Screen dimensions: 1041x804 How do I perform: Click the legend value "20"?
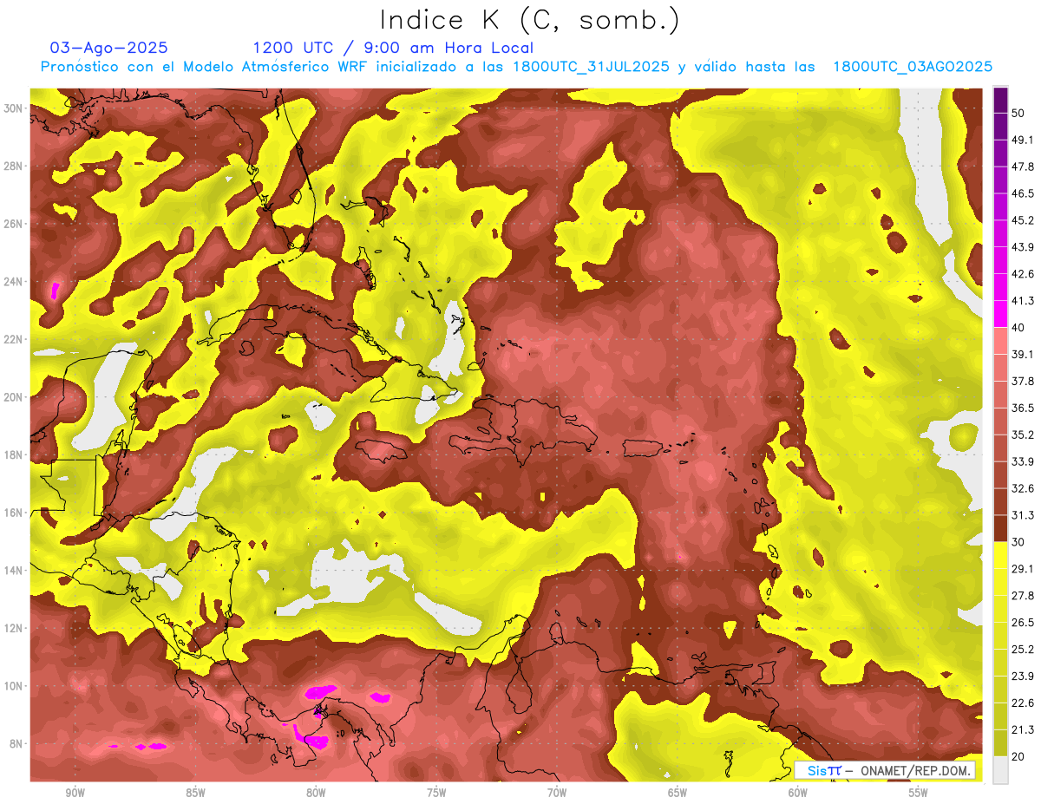point(1019,756)
